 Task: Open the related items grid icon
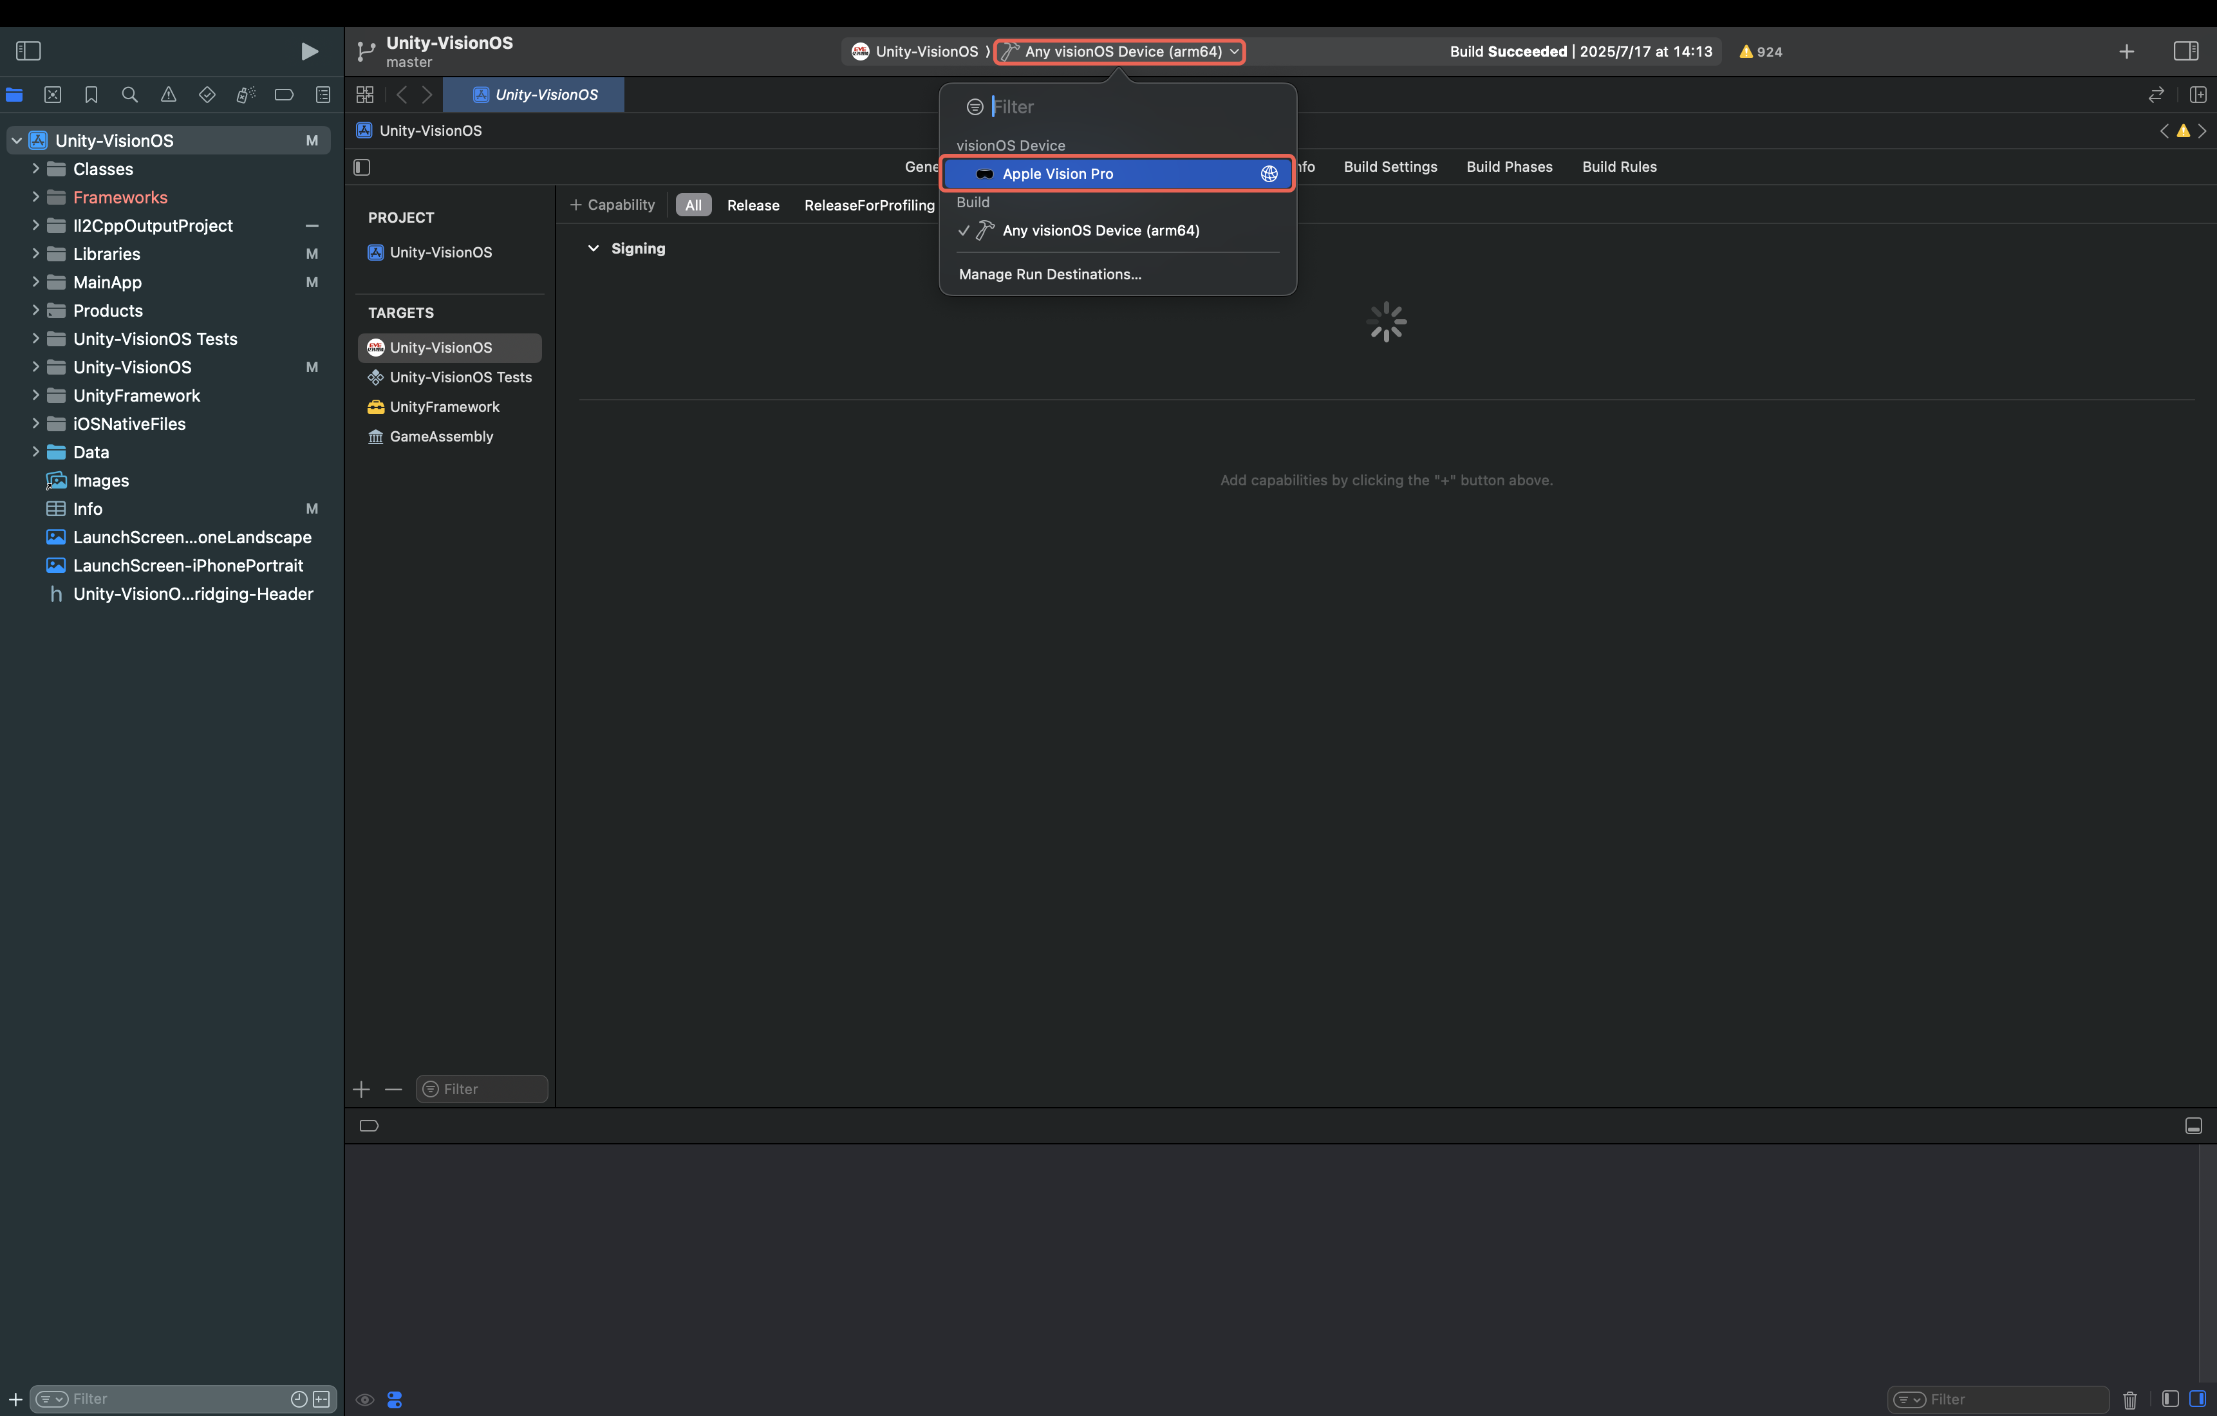[364, 94]
